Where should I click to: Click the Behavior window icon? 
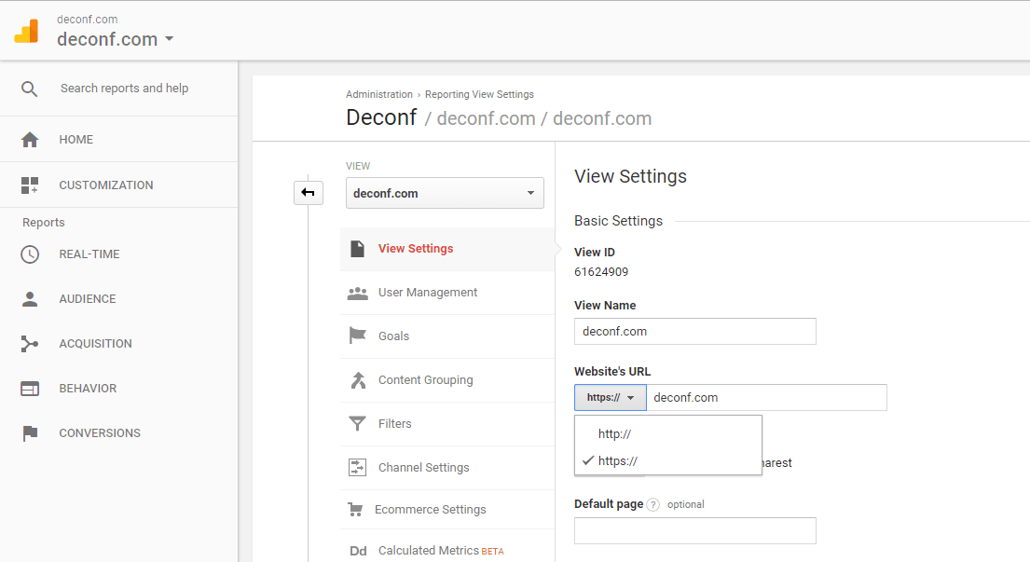(x=30, y=389)
